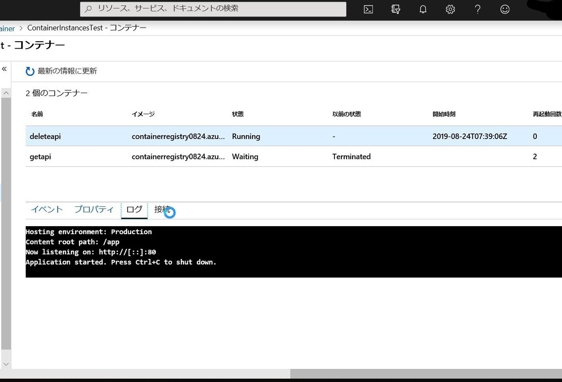Screen dimensions: 562x382
Task: Open Azure Cloud Shell from the top bar
Action: 368,9
